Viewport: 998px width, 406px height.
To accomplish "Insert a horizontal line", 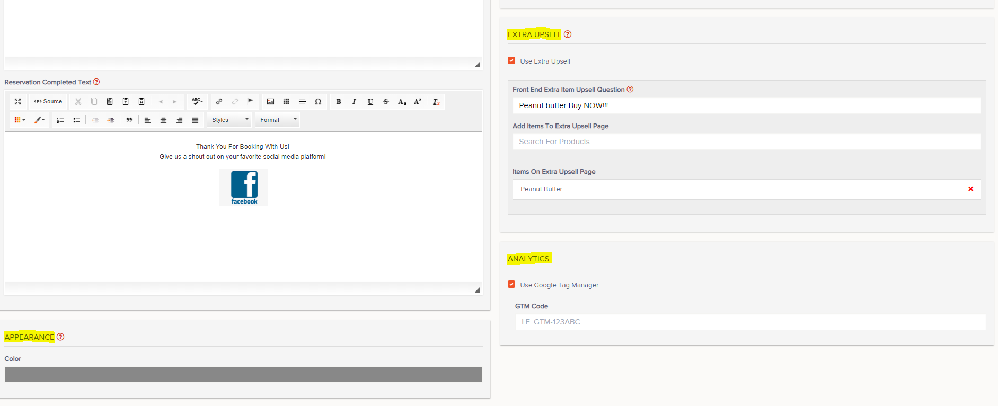I will pos(302,102).
